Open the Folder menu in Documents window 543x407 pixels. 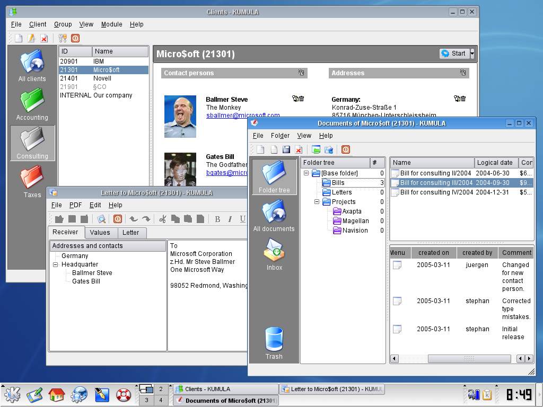(280, 136)
